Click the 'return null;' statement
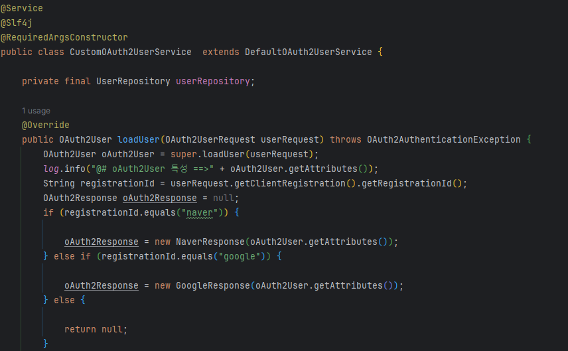Screen dimensions: 568x351 [x=96, y=330]
